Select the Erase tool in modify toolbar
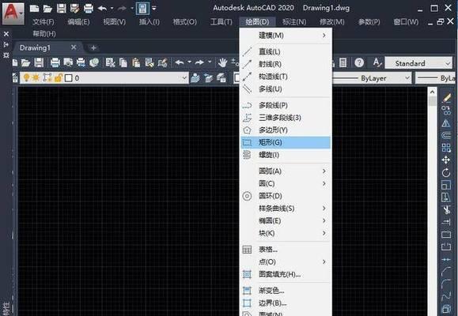This screenshot has width=458, height=316. pyautogui.click(x=446, y=97)
